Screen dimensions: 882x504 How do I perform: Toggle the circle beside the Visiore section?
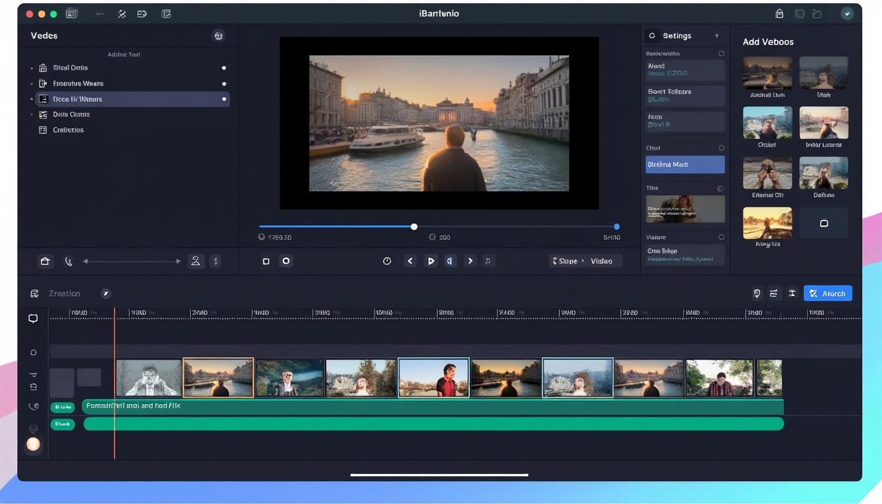pos(721,237)
